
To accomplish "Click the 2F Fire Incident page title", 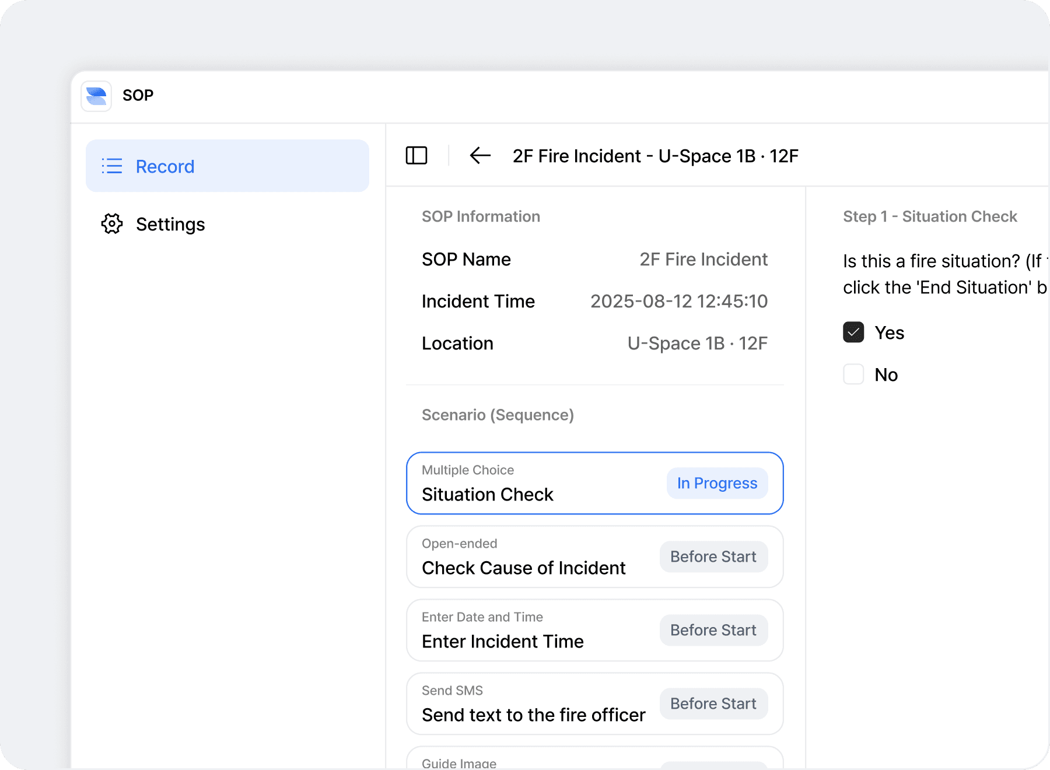I will (655, 156).
